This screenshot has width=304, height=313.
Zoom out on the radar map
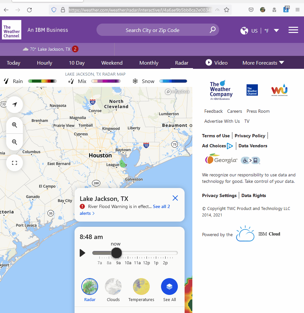coord(15,142)
